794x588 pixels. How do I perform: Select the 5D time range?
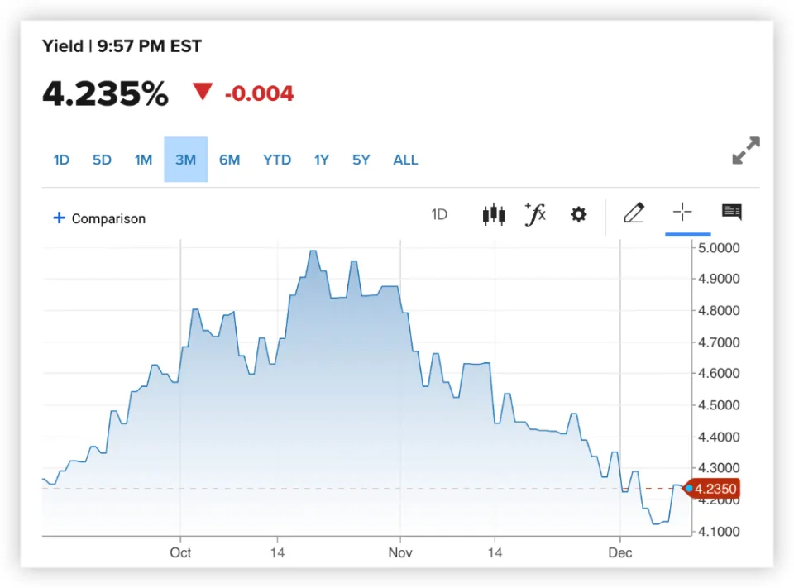102,160
